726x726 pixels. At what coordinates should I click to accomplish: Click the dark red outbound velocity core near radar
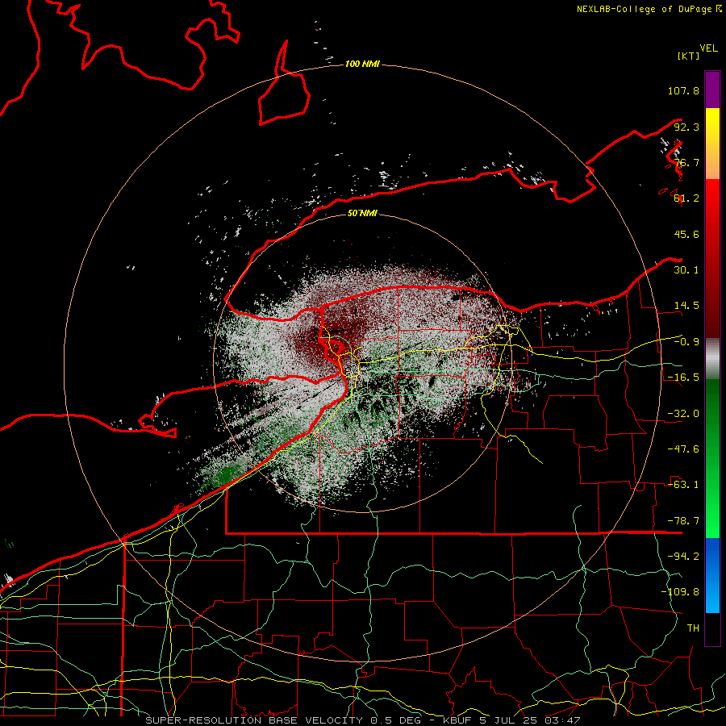[324, 340]
